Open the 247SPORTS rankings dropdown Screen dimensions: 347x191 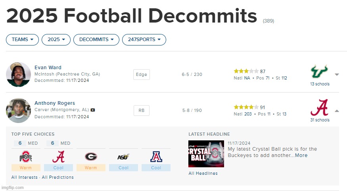pyautogui.click(x=144, y=40)
